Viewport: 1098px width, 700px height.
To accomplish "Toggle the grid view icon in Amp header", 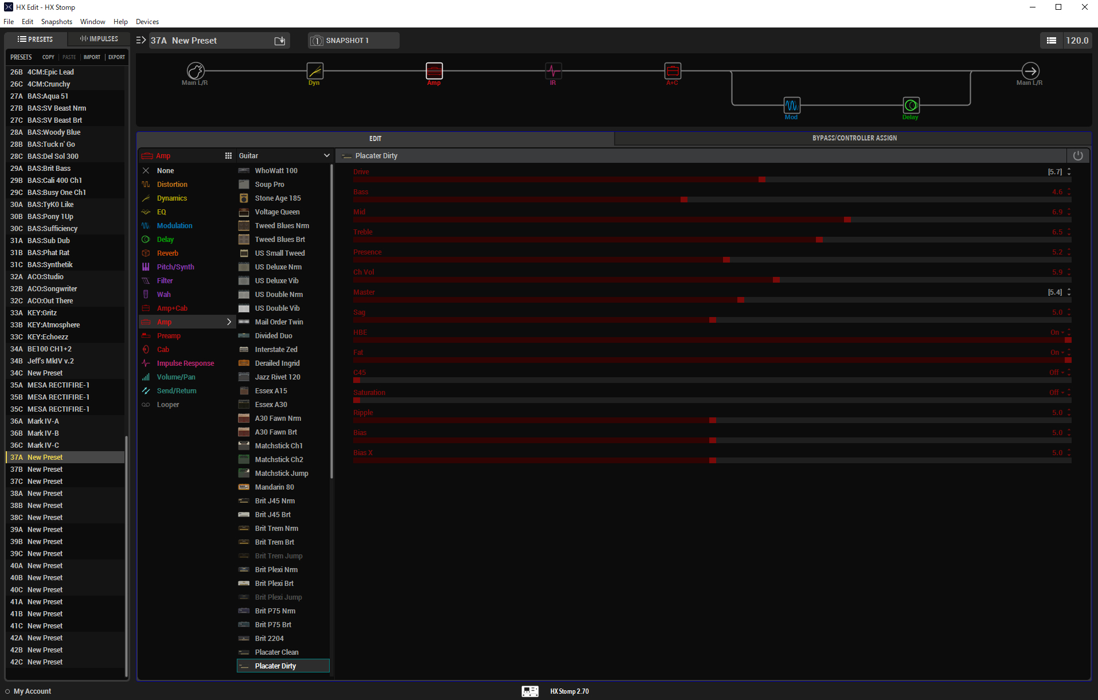I will (x=228, y=156).
